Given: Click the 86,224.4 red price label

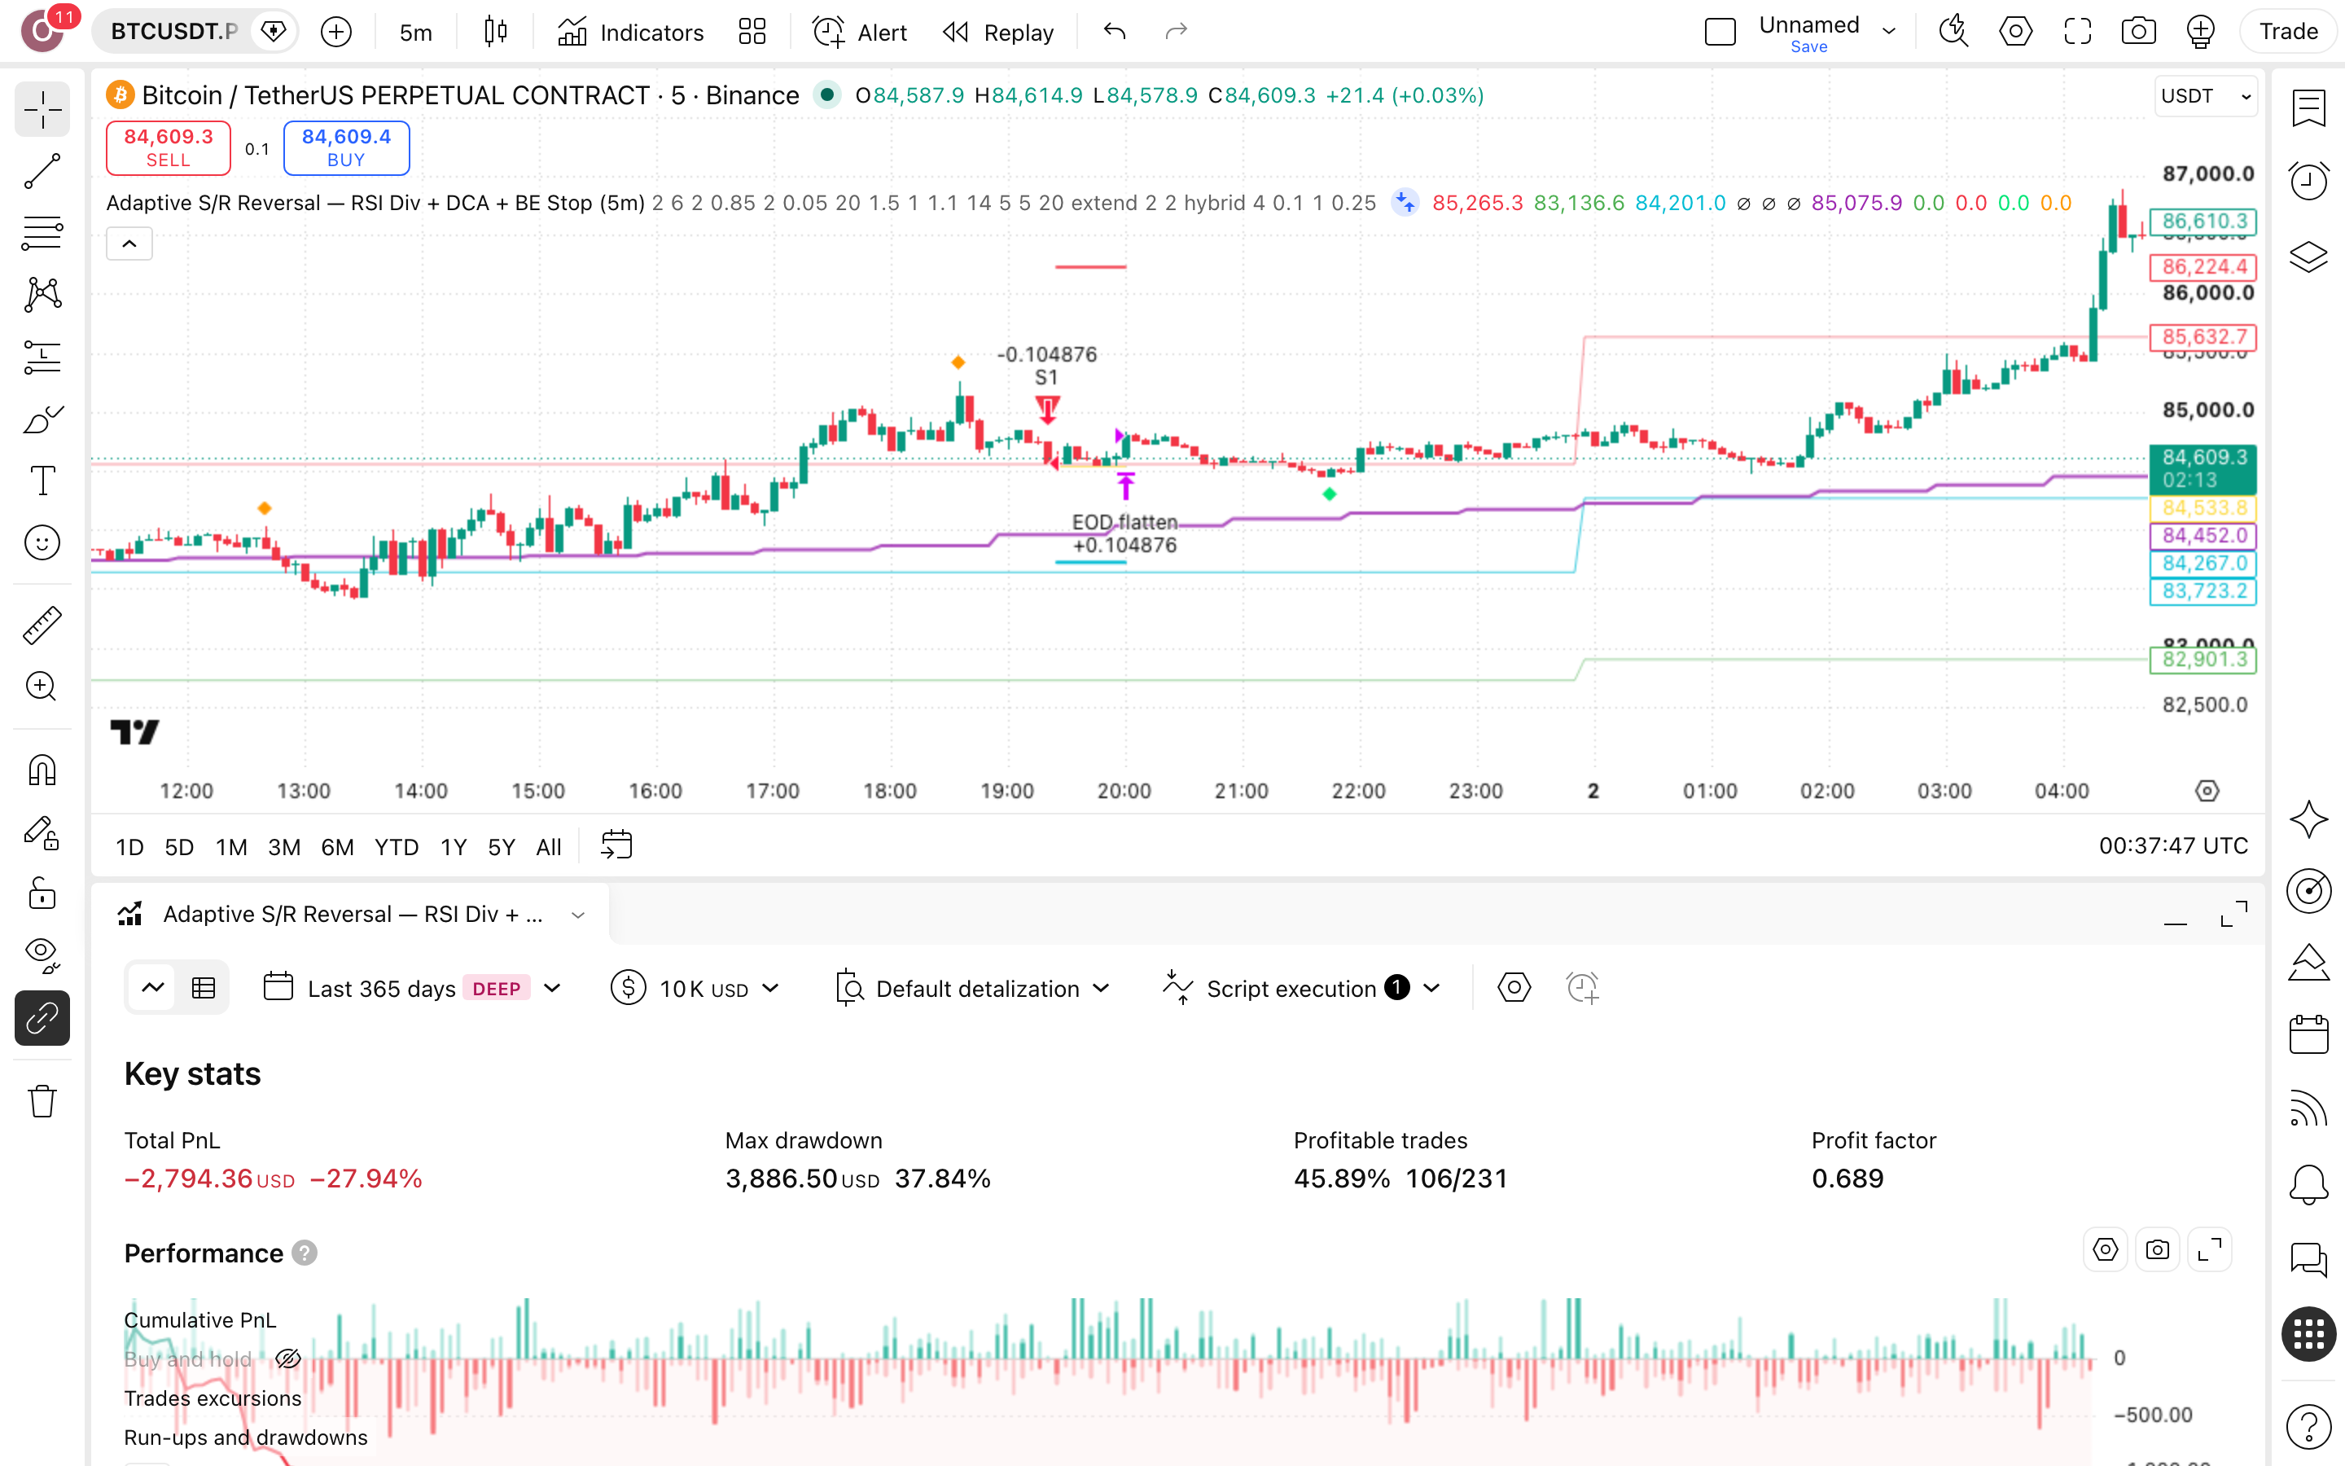Looking at the screenshot, I should 2203,266.
